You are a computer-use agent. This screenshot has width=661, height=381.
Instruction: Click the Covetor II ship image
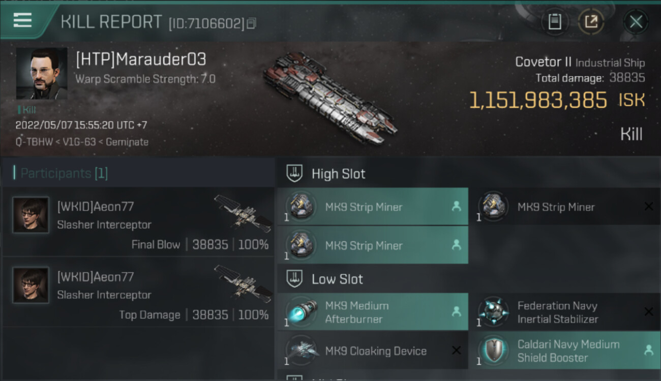pos(330,98)
